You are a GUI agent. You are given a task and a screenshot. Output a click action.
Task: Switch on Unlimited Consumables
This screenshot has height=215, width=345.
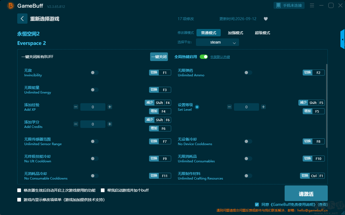point(248,159)
